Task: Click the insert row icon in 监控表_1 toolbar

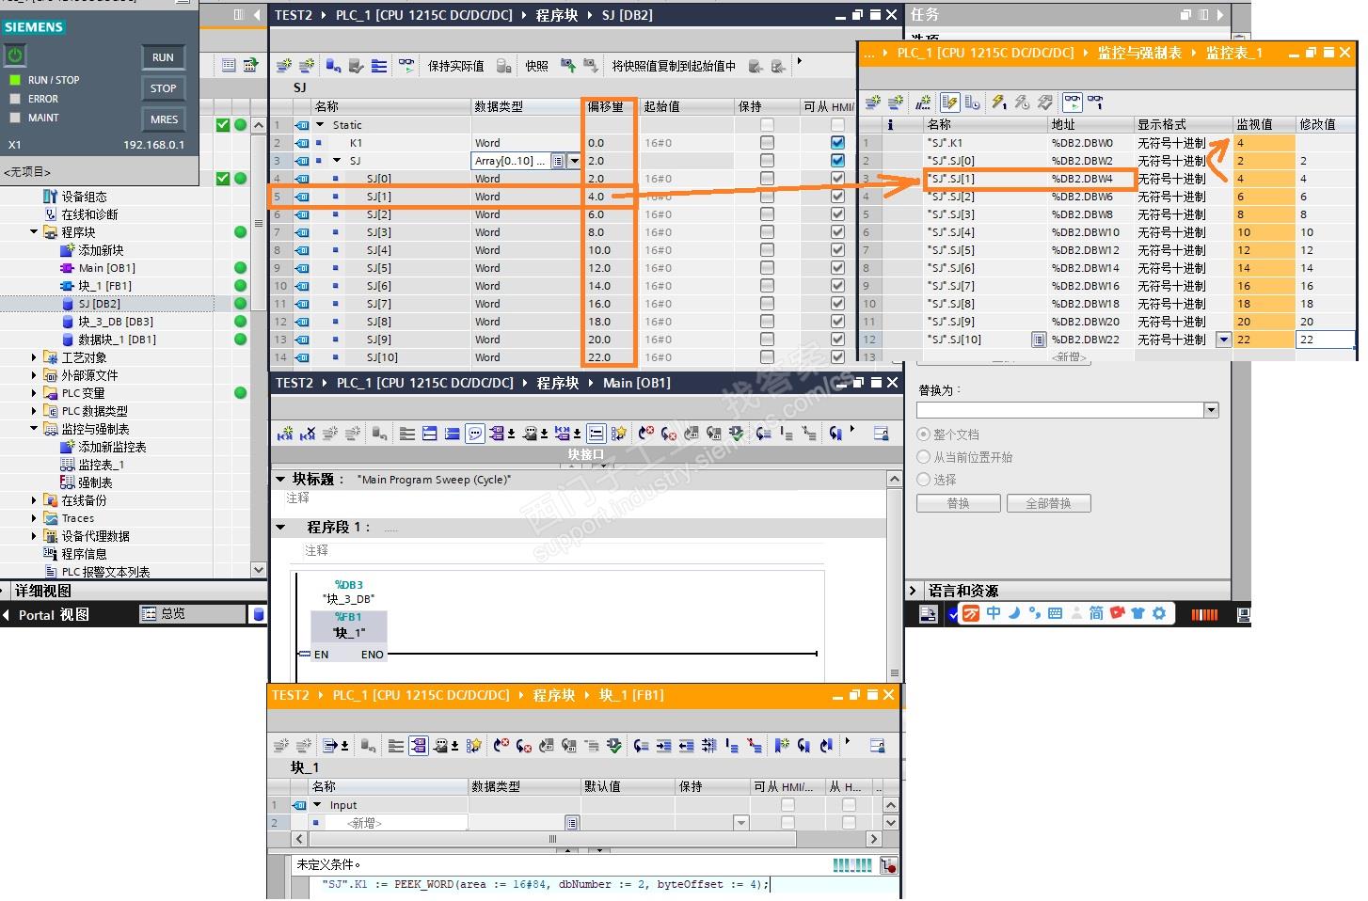Action: click(x=873, y=102)
